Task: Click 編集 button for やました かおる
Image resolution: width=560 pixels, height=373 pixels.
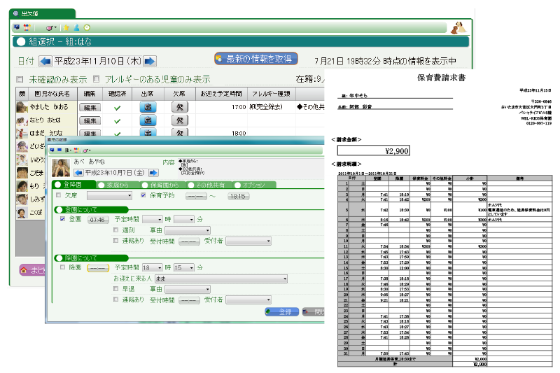Action: coord(90,108)
